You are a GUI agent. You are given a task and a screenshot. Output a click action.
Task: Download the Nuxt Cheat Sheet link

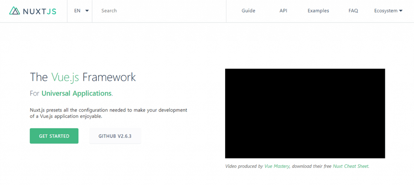[350, 166]
